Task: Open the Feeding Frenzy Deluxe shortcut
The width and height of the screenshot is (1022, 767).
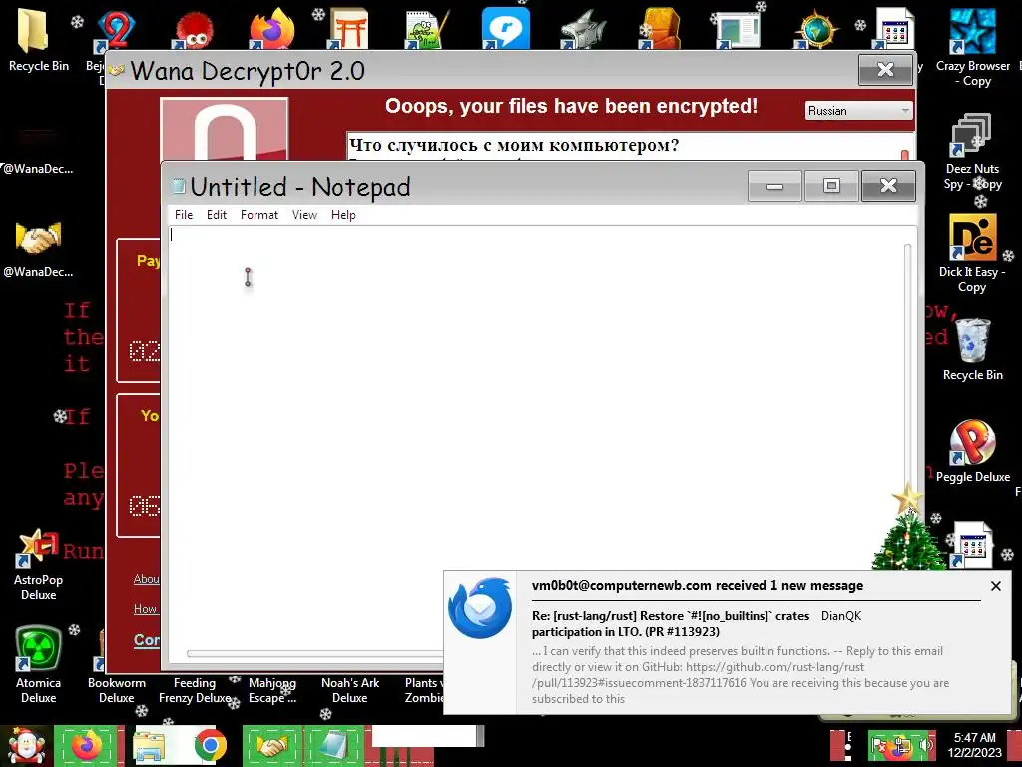Action: coord(195,689)
